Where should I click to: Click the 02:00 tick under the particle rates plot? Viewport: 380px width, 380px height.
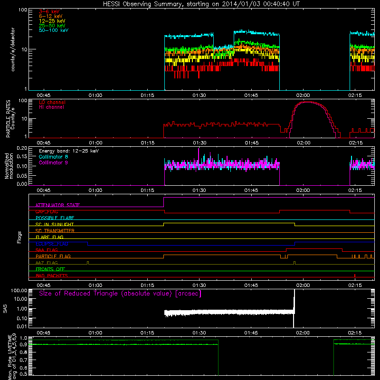304,143
